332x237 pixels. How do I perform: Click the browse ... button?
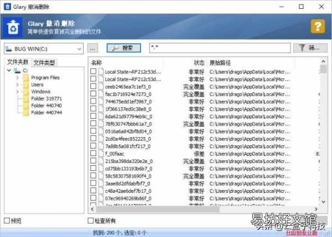pos(92,49)
